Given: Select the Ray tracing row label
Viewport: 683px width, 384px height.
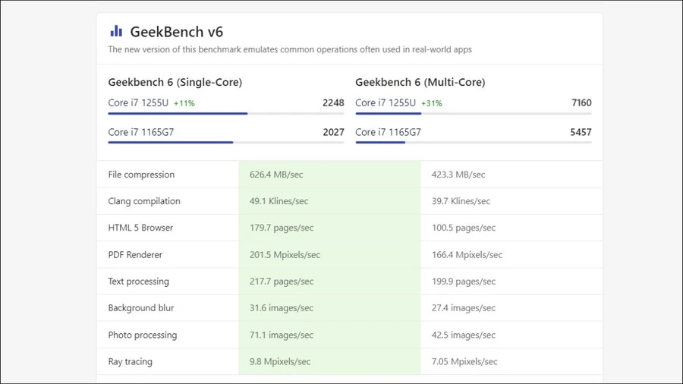Looking at the screenshot, I should point(131,361).
